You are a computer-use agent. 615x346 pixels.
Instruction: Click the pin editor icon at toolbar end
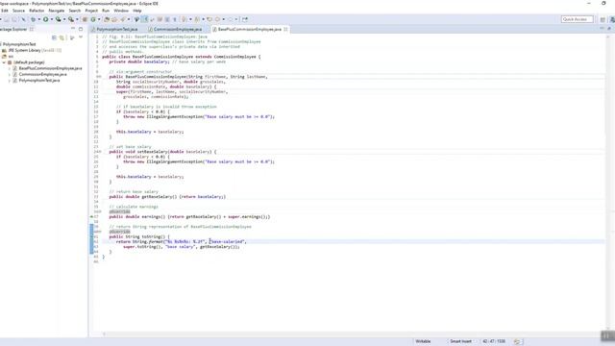[x=245, y=19]
